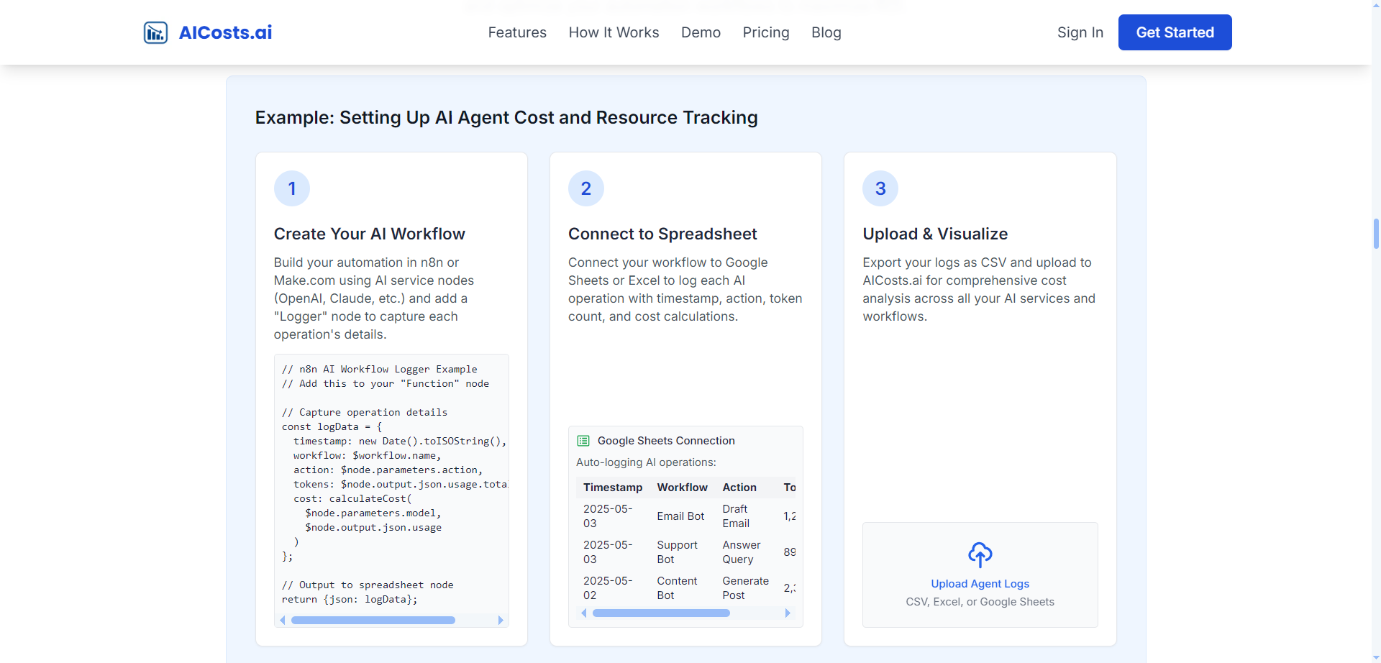
Task: Click the Google Sheets Connection label
Action: [666, 441]
